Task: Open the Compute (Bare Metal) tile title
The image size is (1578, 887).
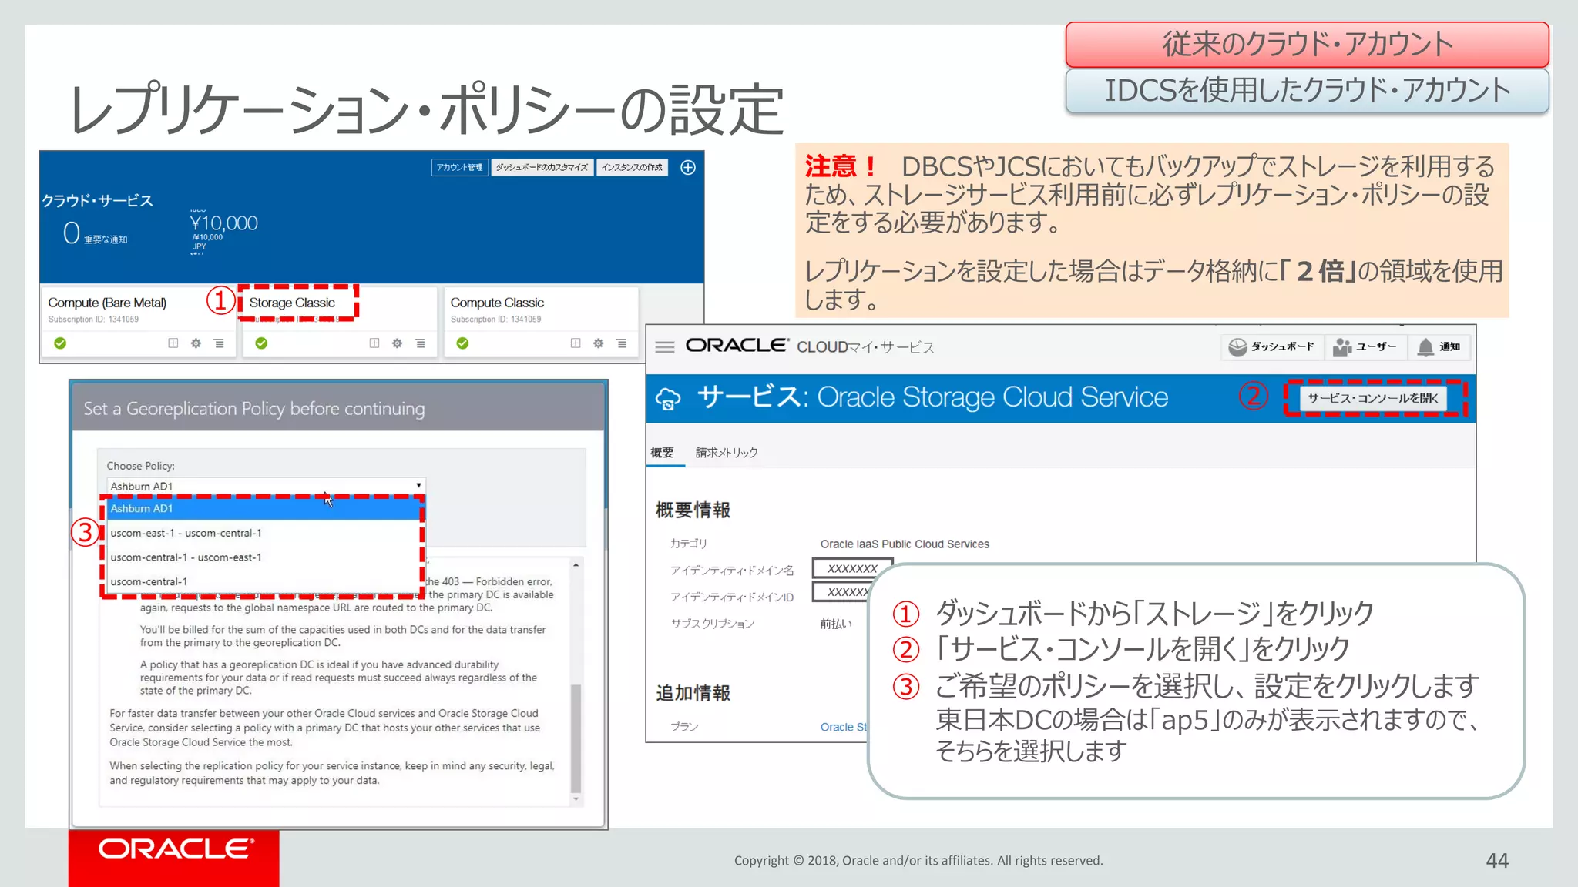Action: point(107,303)
